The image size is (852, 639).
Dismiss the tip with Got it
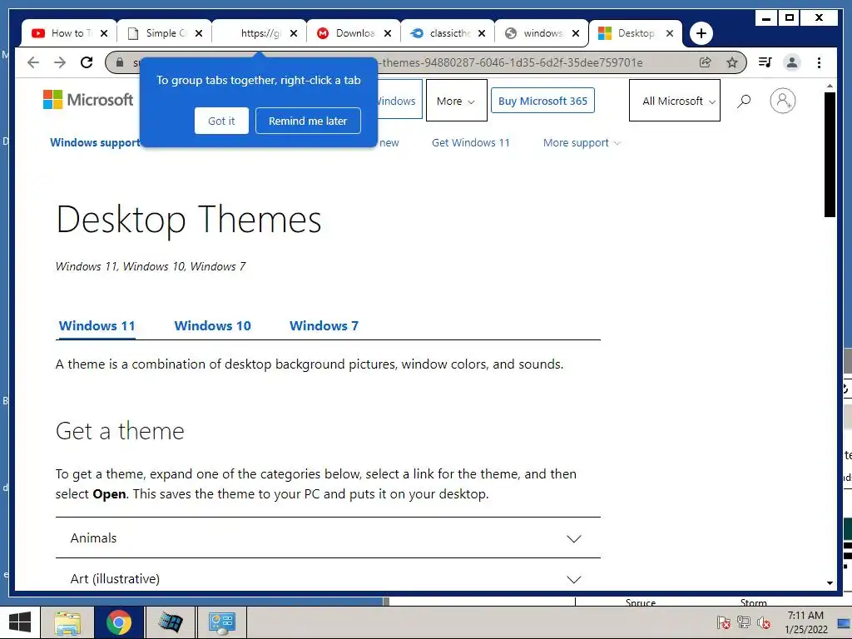tap(221, 121)
